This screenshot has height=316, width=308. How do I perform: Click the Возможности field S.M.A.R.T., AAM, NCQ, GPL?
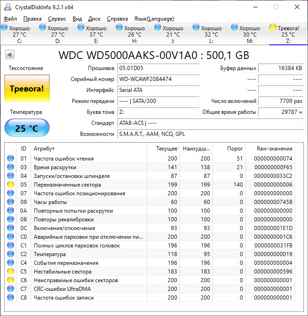click(211, 134)
